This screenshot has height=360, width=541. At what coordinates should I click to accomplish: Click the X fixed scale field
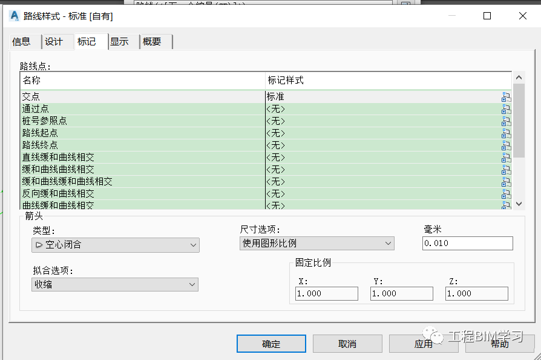point(327,294)
